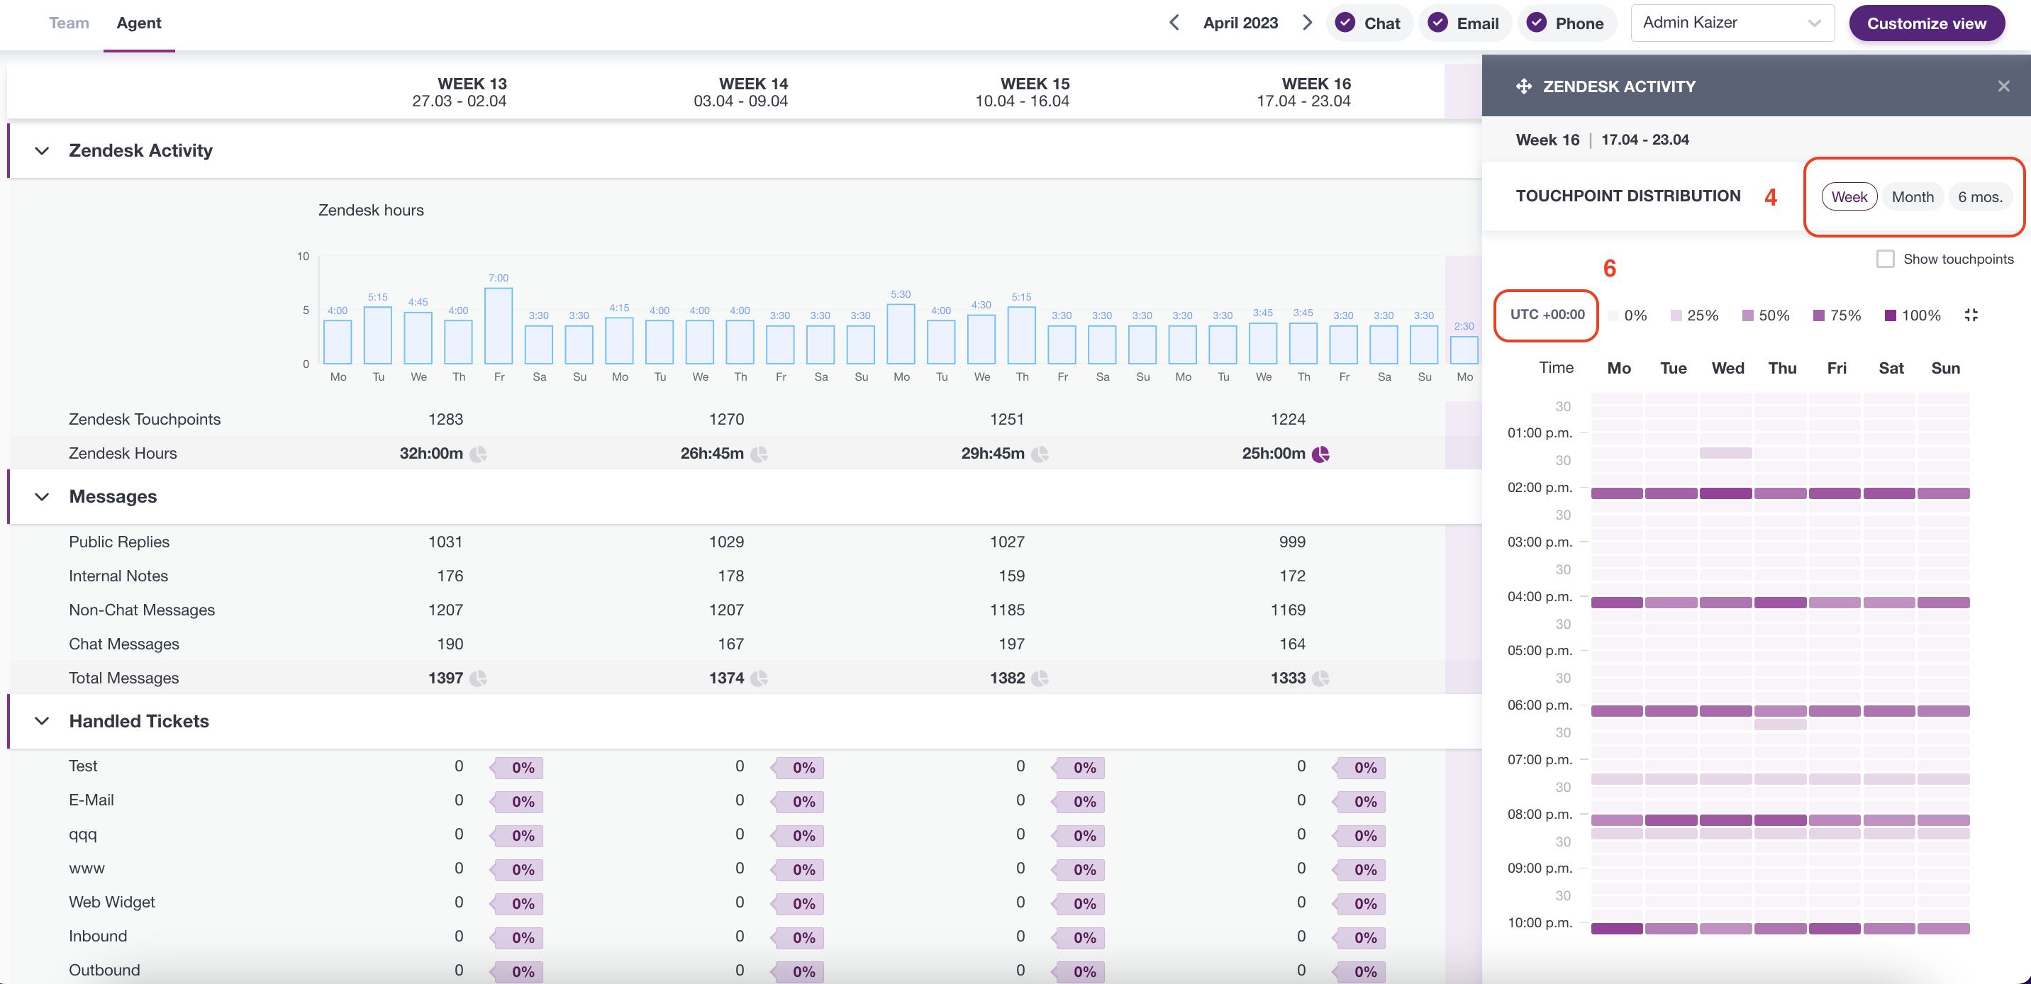
Task: Click active pie icon beside 25h:00m
Action: [1320, 454]
